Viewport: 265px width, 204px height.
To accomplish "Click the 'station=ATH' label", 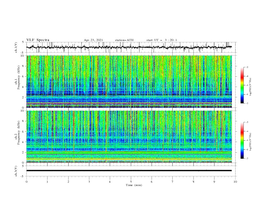I will (x=124, y=40).
